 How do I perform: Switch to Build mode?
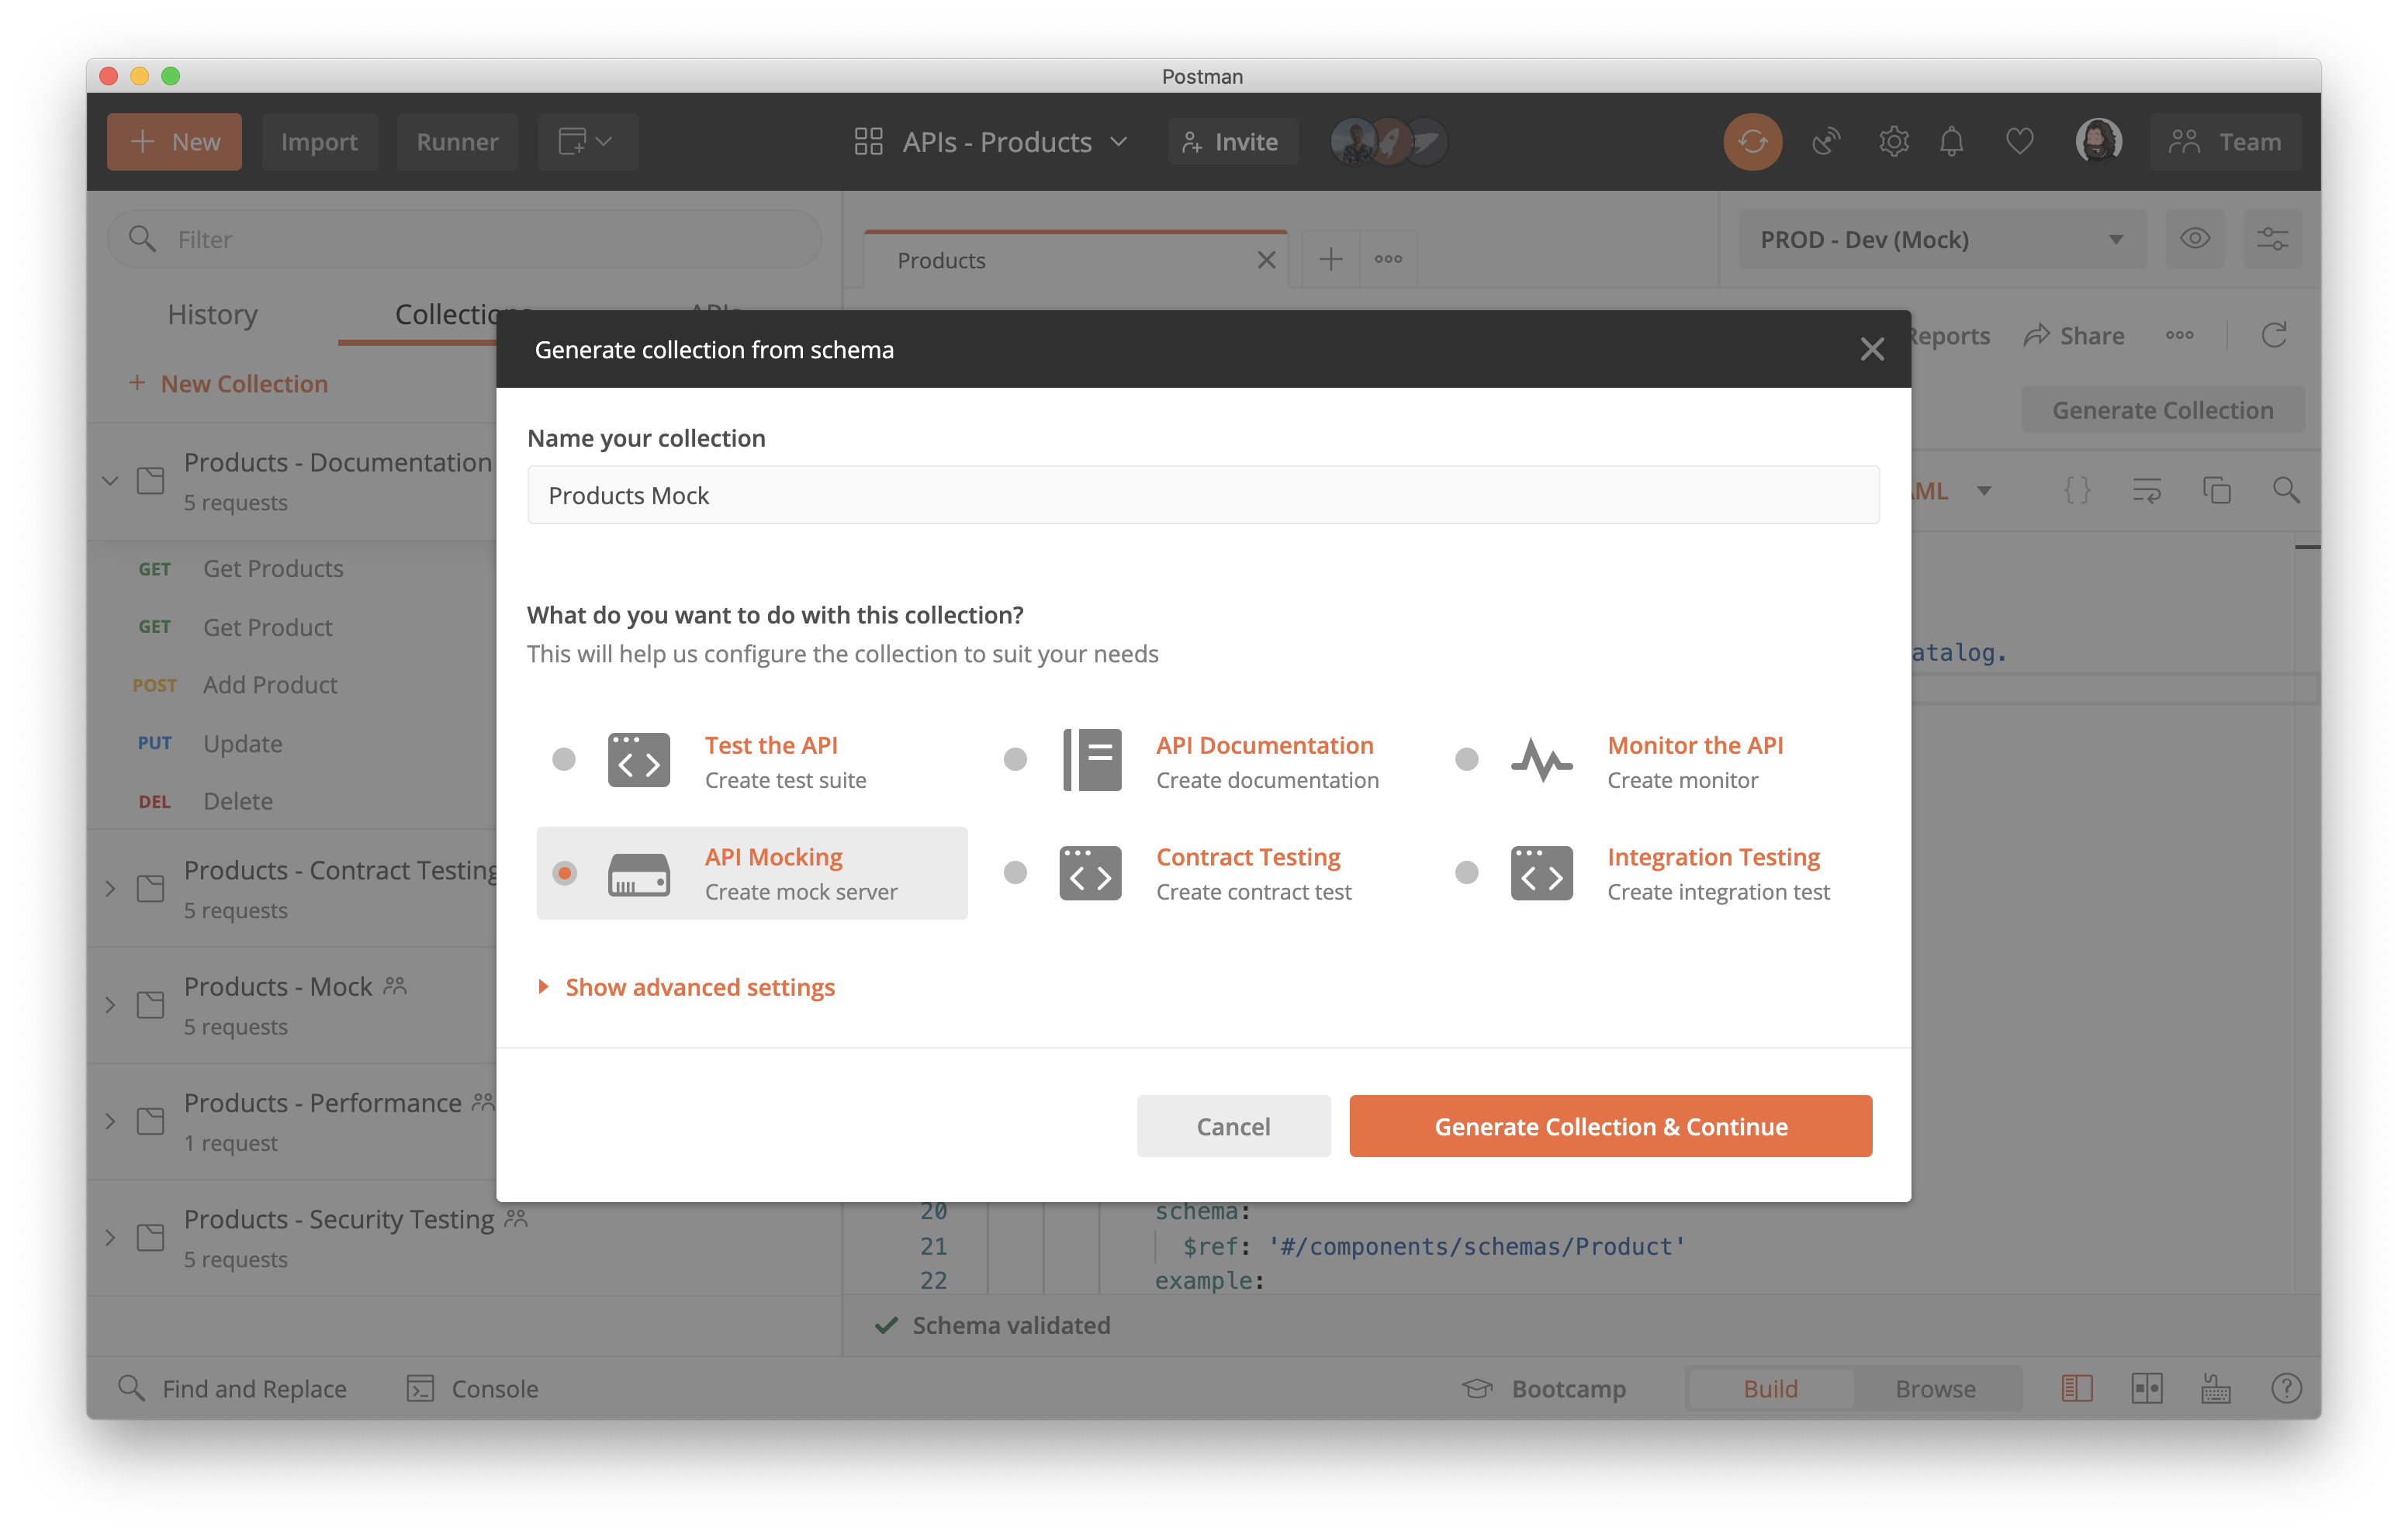pos(1770,1389)
